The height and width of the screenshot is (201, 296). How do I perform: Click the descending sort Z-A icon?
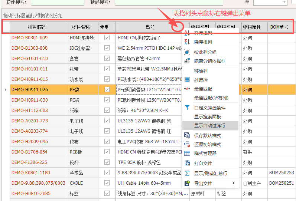187,42
